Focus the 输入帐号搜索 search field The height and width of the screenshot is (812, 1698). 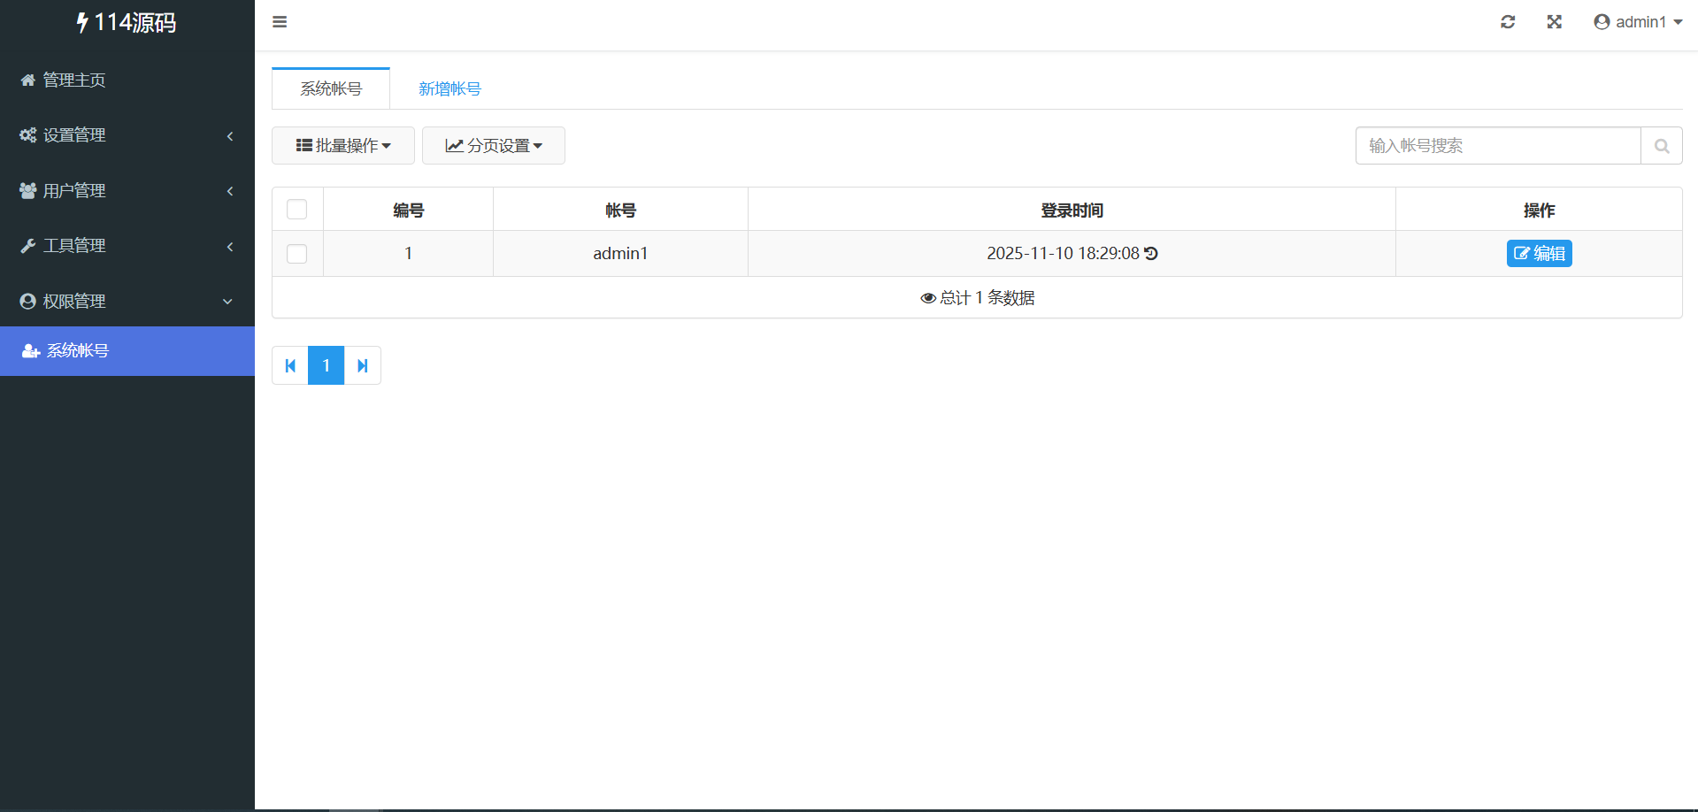1497,146
